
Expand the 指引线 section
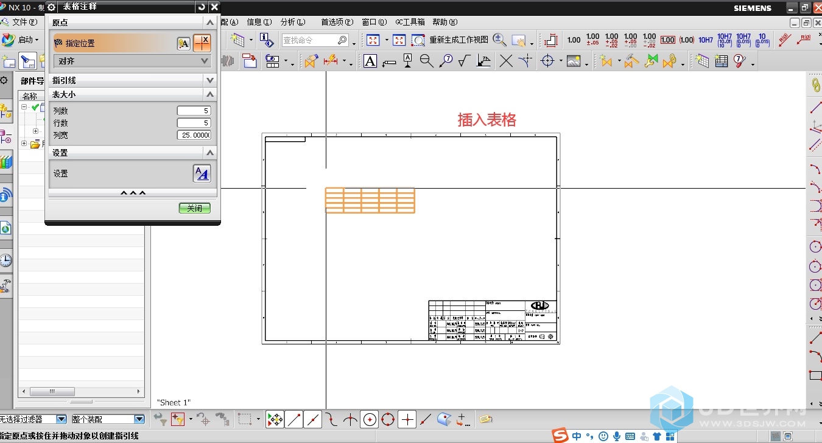click(210, 80)
